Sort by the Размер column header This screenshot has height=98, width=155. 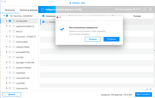click(137, 16)
